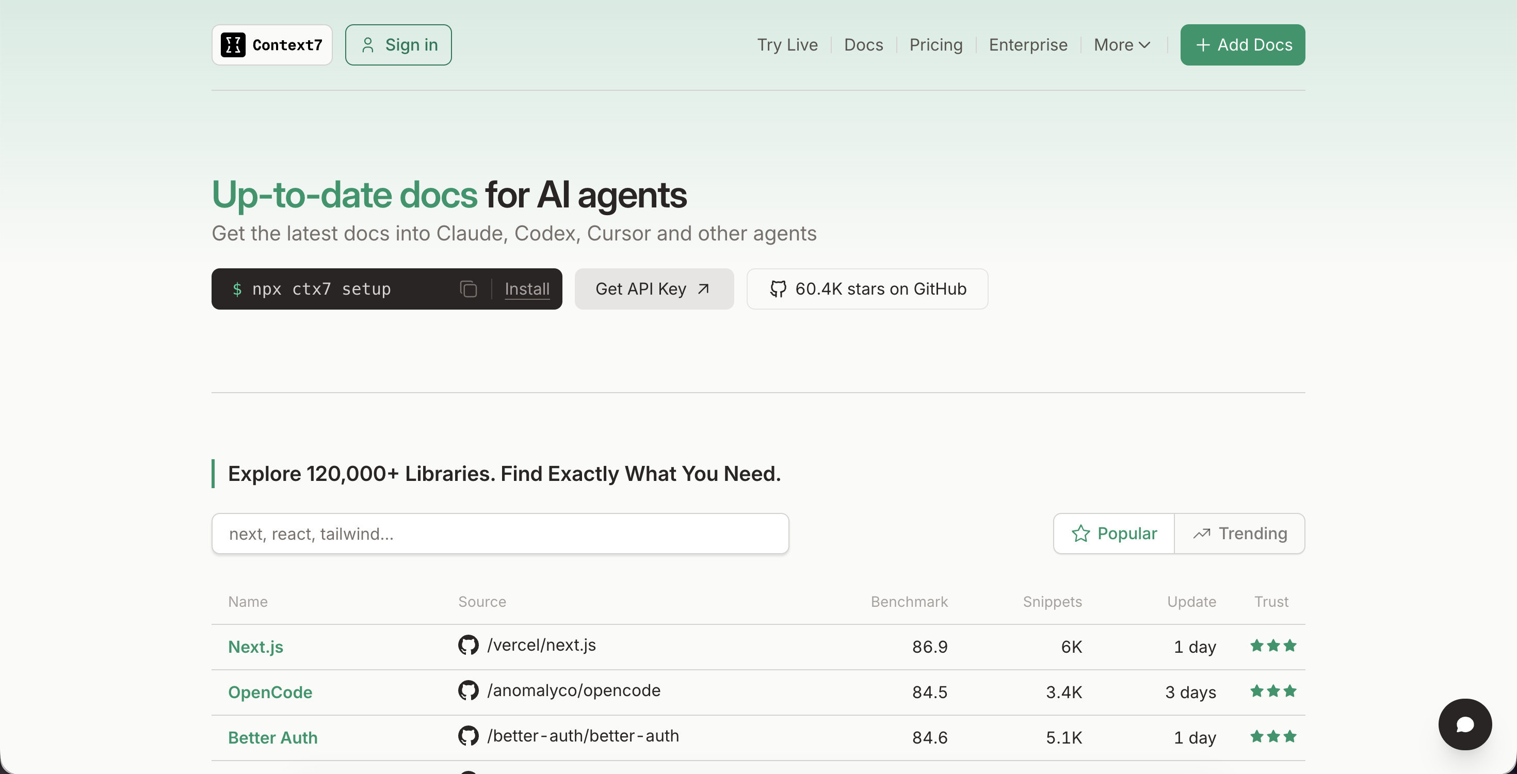Click GitHub icon beside /better-auth/better-auth
Screen dimensions: 1517x774
[x=468, y=735]
